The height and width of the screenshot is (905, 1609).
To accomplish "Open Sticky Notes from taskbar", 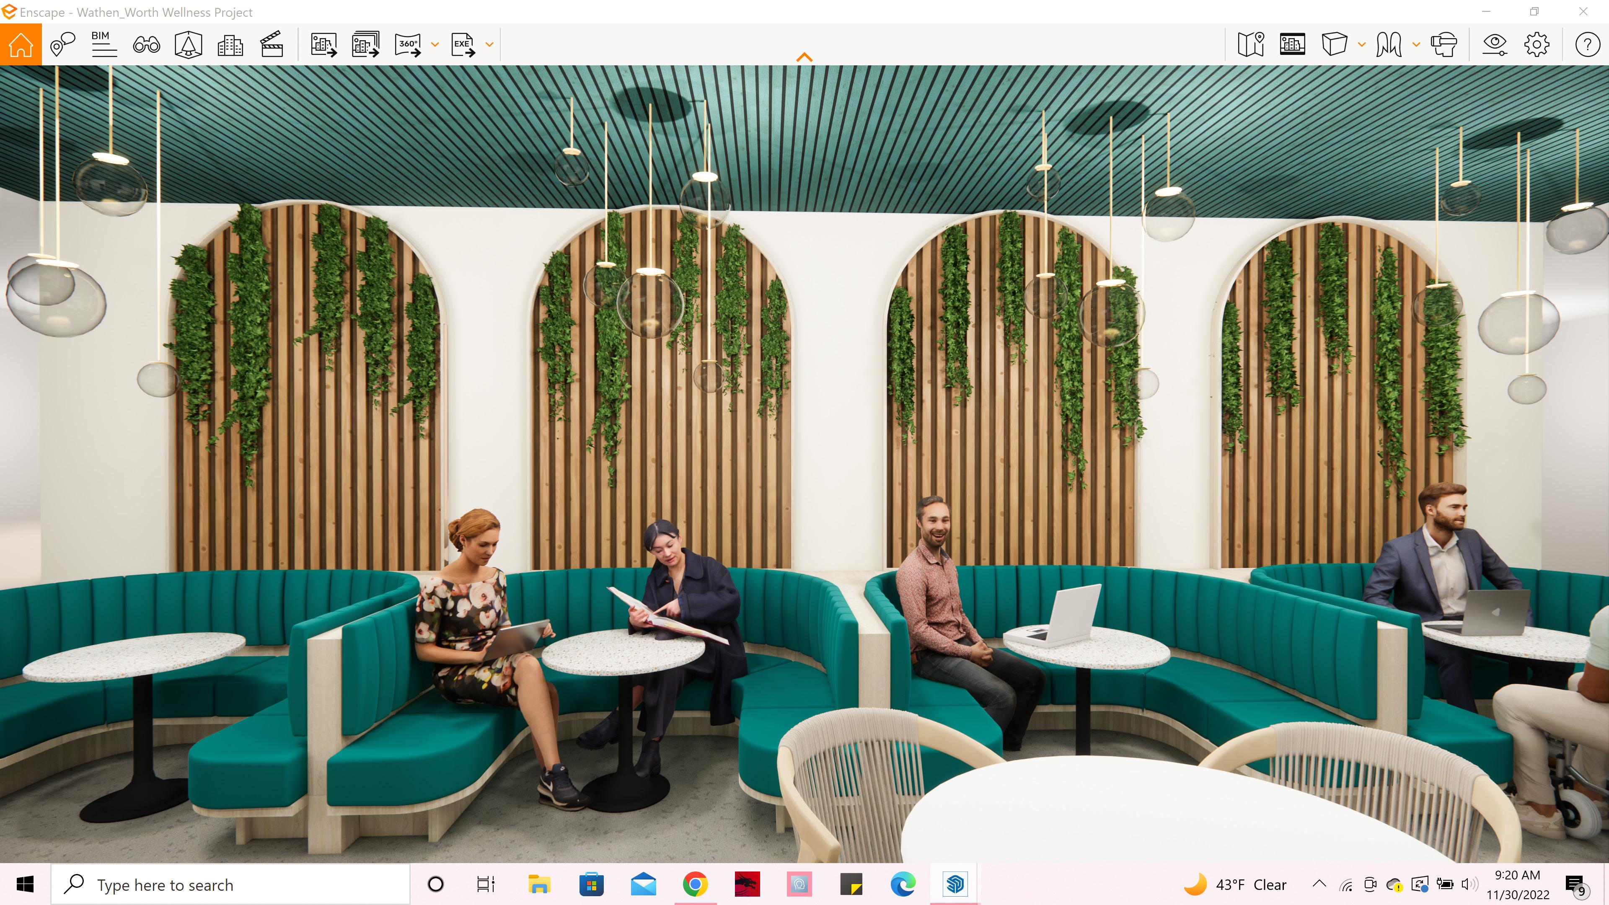I will point(851,884).
